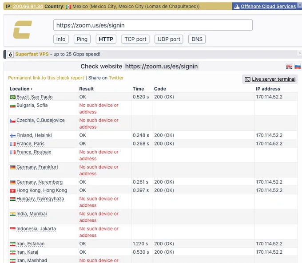Open Permanent link to this check report
The image size is (302, 263).
[x=46, y=78]
